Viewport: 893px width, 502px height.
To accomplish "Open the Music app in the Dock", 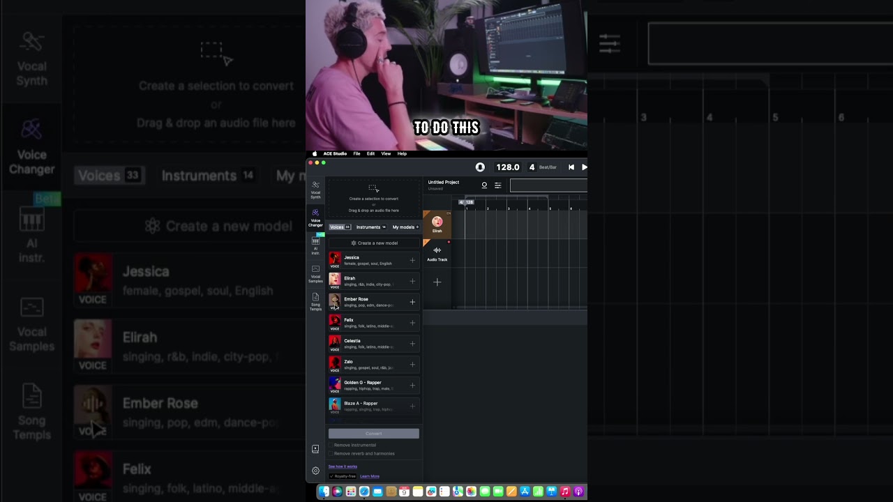I will click(x=565, y=492).
